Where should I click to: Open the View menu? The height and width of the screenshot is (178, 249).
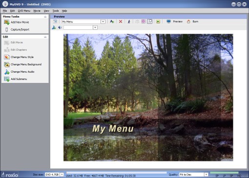[46, 11]
